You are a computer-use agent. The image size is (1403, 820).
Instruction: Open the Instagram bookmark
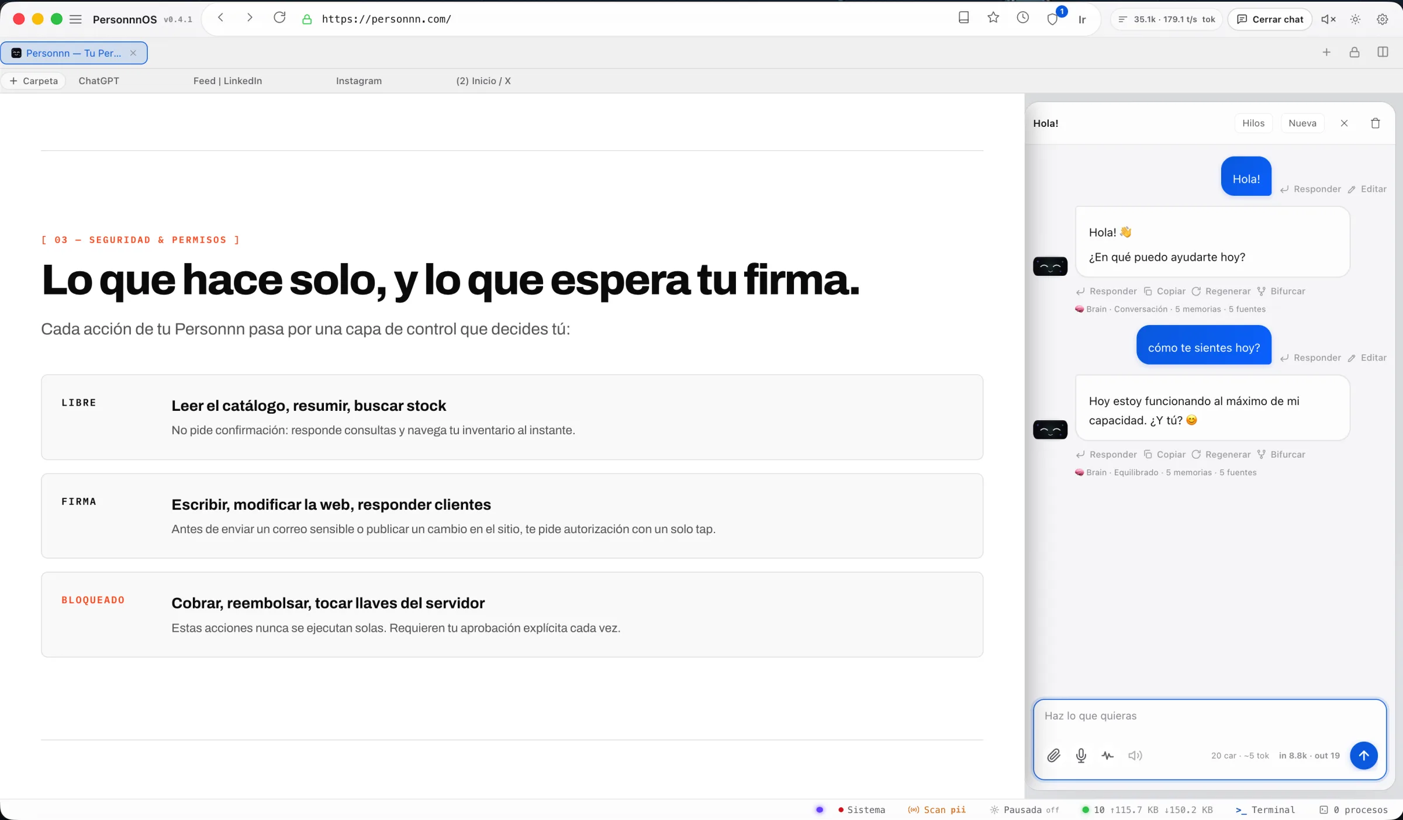pyautogui.click(x=359, y=81)
